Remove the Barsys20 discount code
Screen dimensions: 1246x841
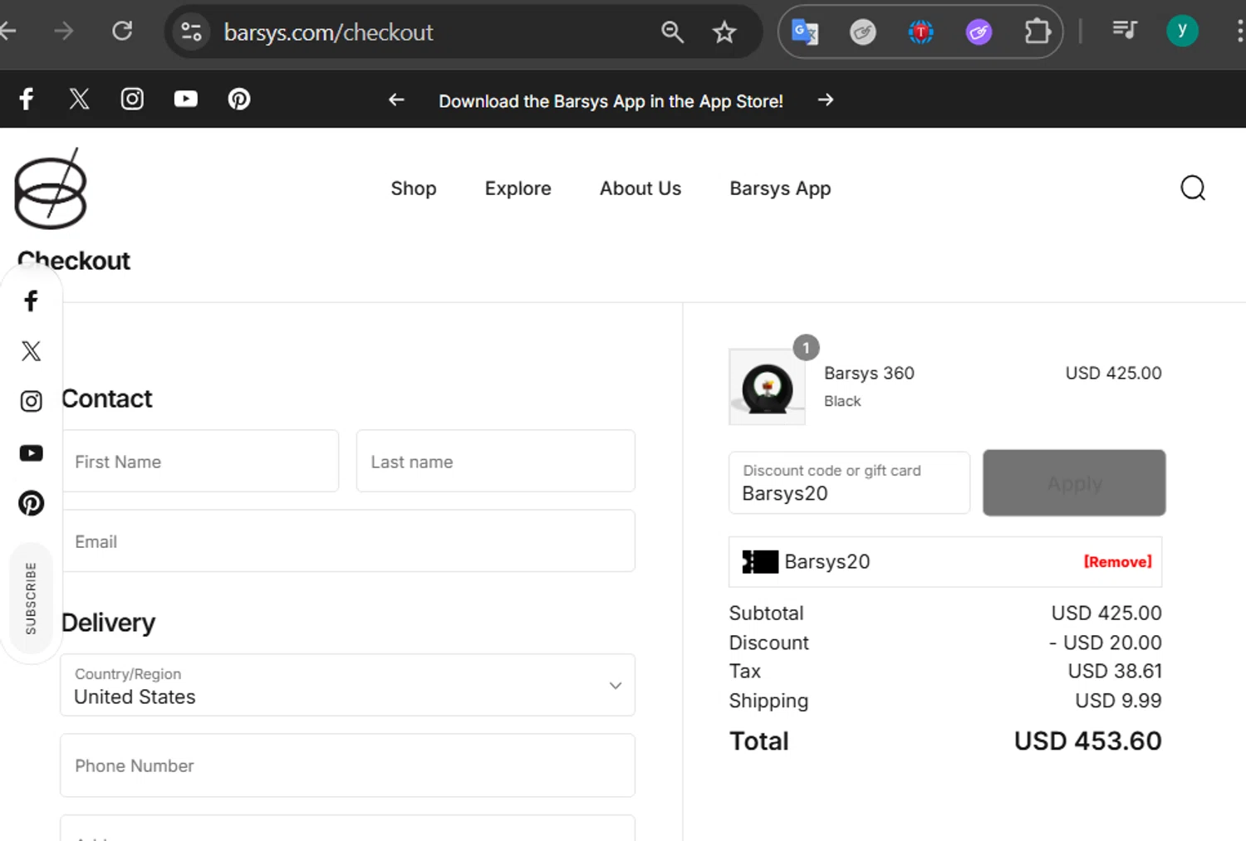(1117, 562)
